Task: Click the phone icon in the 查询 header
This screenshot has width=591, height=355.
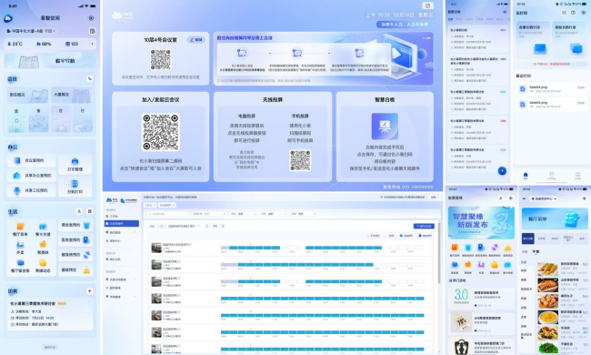Action: coord(90,79)
